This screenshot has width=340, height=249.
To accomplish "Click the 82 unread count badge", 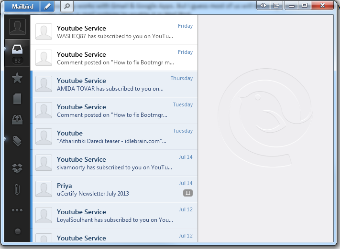I will (x=17, y=61).
